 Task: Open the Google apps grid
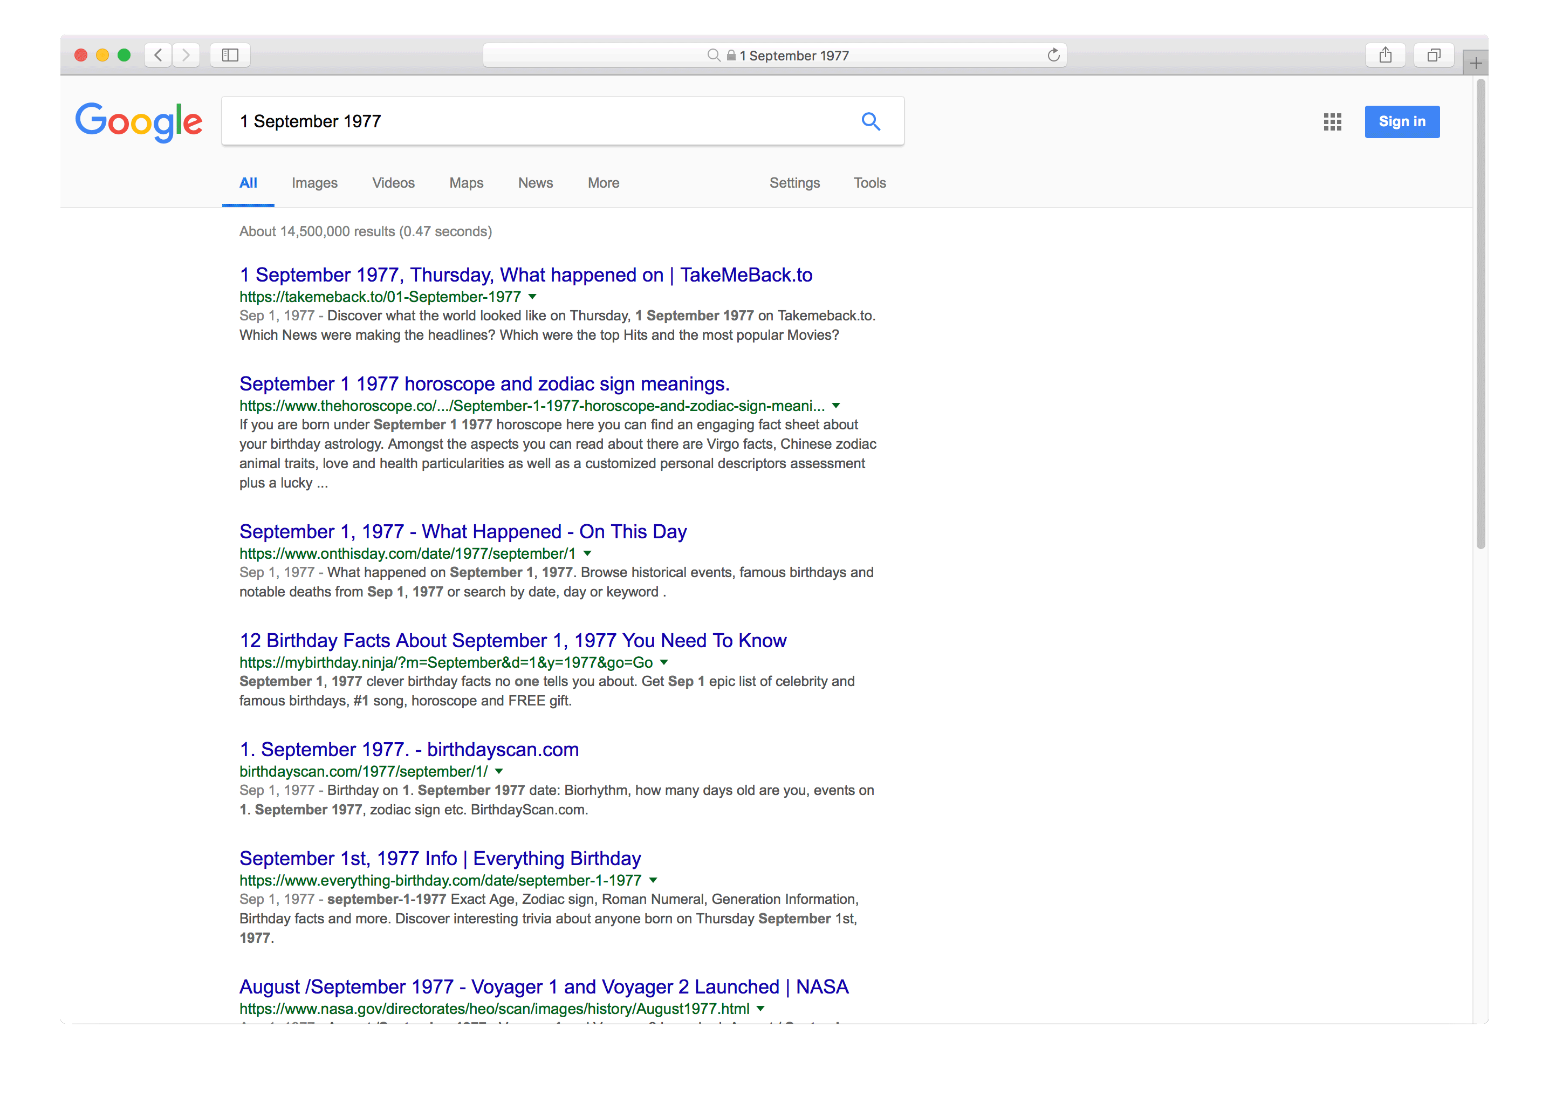[x=1332, y=121]
